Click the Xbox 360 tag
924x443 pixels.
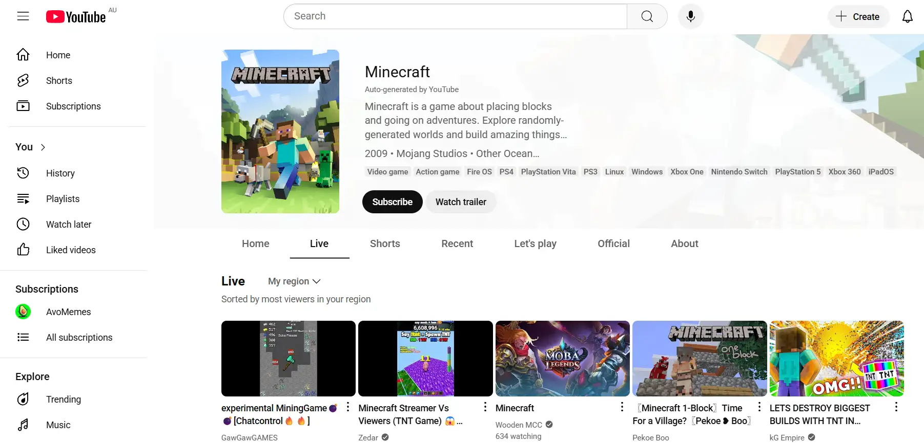[845, 172]
